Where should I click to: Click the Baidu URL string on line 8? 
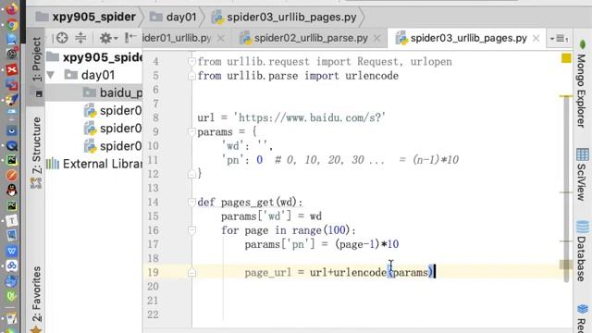310,117
